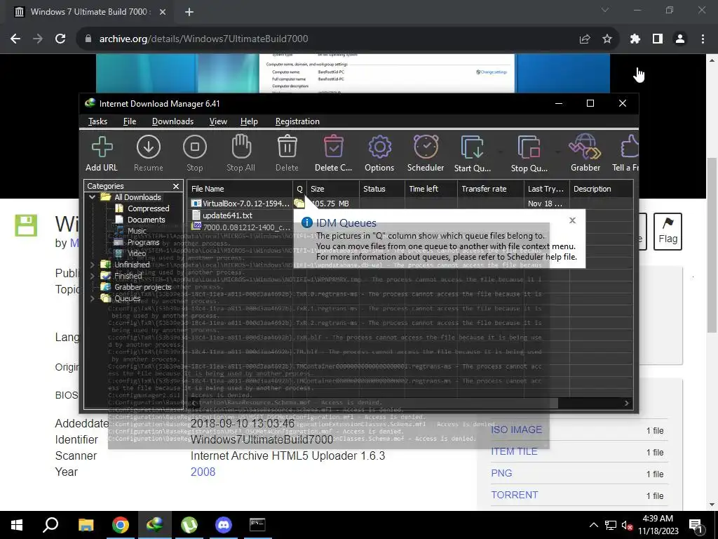Screen dimensions: 718x539
Task: Open File Explorer from the taskbar
Action: click(86, 525)
